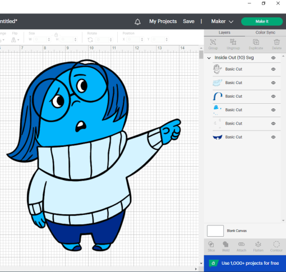Viewport: 286px width, 272px height.
Task: Click the Rotate icon in toolbar
Action: (x=90, y=40)
